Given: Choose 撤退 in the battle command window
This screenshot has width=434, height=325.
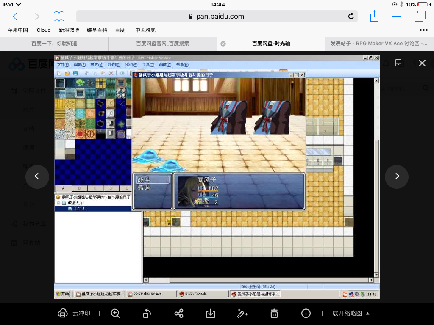Looking at the screenshot, I should [x=144, y=187].
